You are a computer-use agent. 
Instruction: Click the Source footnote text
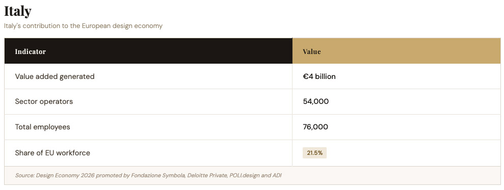148,176
